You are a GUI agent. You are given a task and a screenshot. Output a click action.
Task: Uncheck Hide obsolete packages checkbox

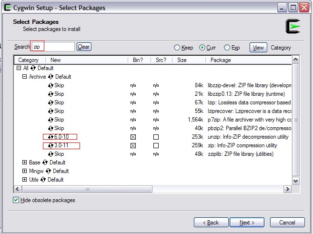tap(16, 200)
